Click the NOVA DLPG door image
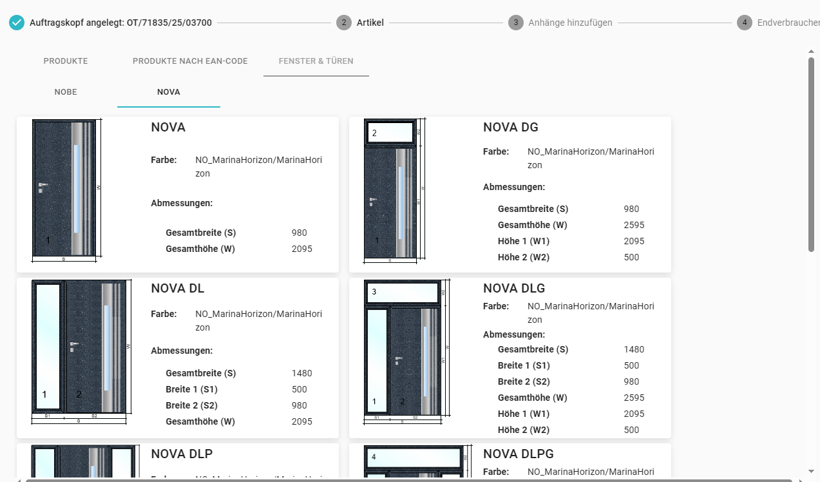 414,462
